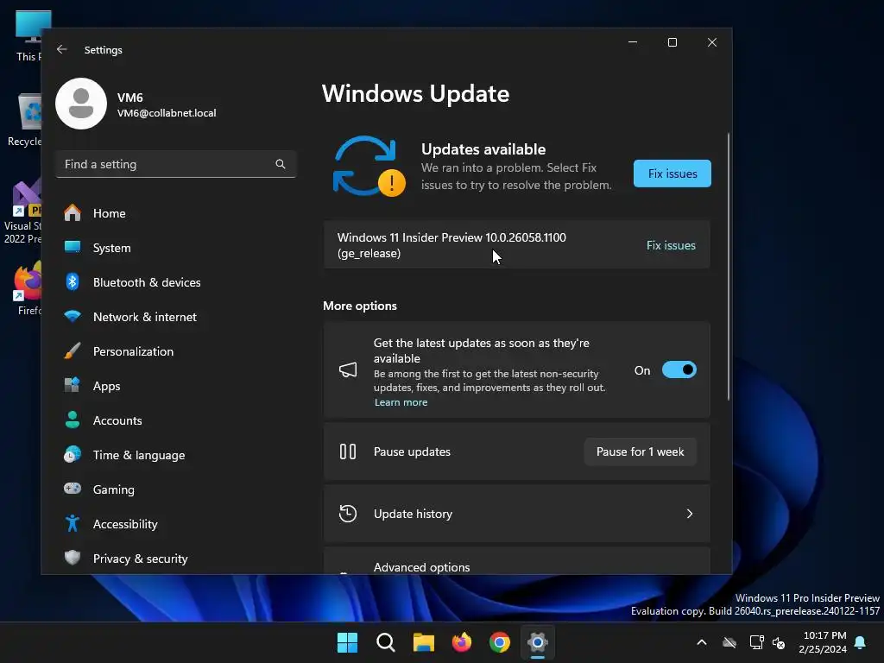Click the Settings window vertical scrollbar
This screenshot has height=663, width=884.
(728, 266)
